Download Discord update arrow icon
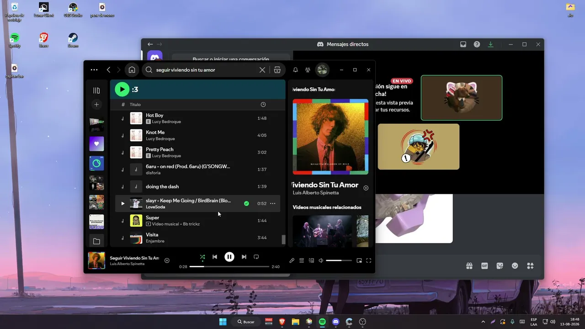 490,44
